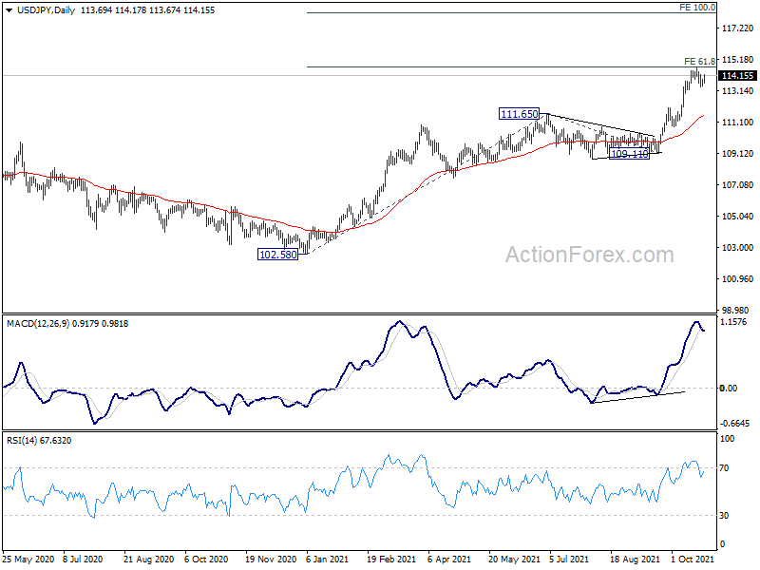Click the FE 61.8 level label
The height and width of the screenshot is (570, 760).
700,61
